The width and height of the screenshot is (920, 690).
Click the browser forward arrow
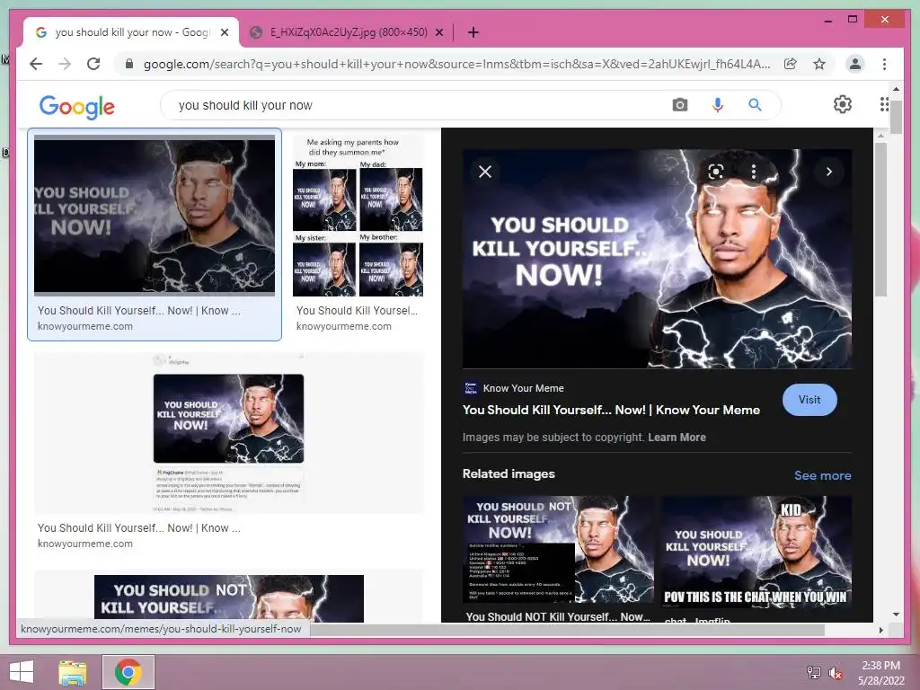tap(65, 64)
